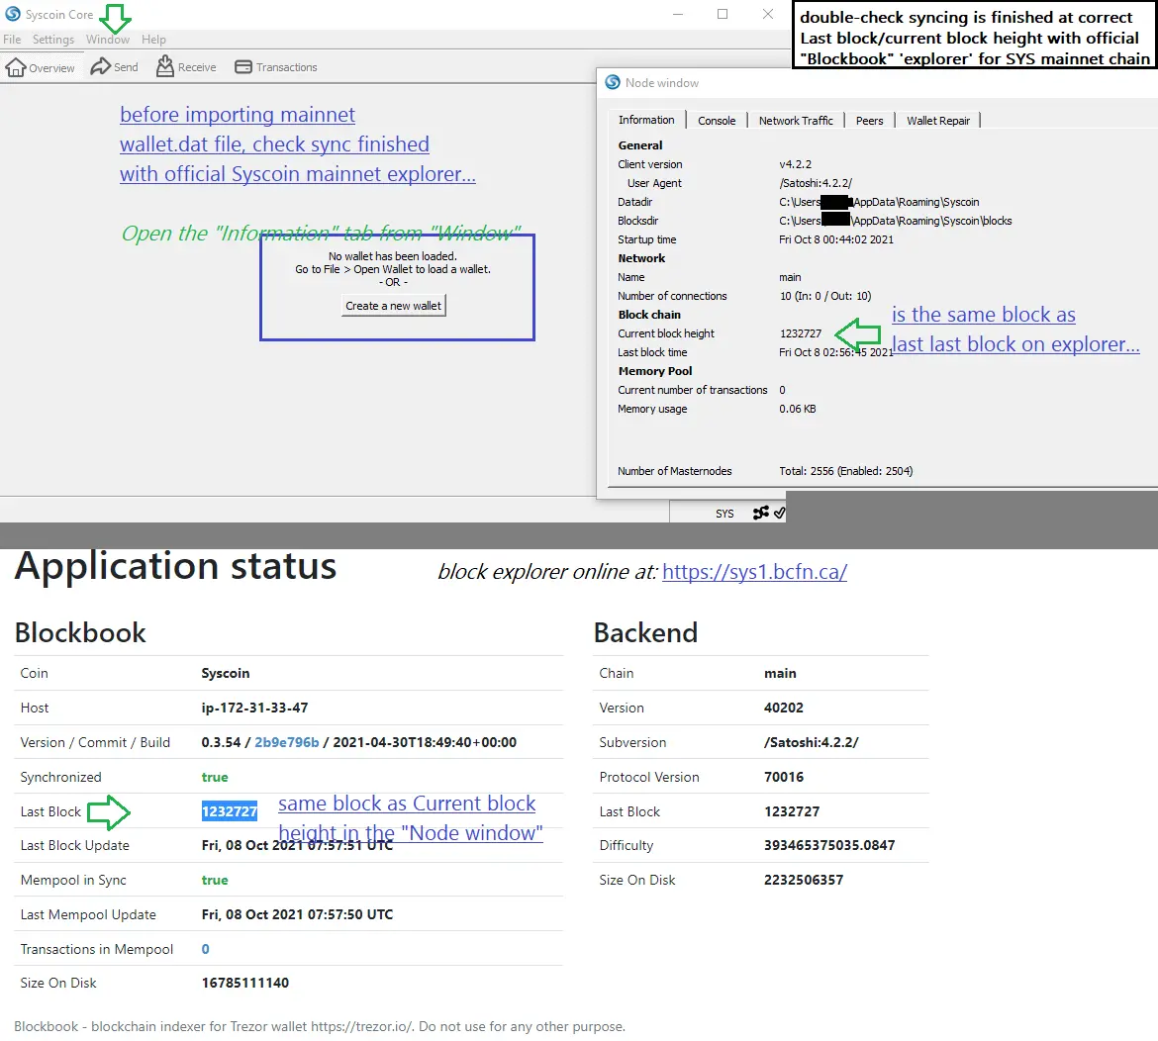The image size is (1158, 1041).
Task: Click the Network Name main value
Action: [x=790, y=277]
